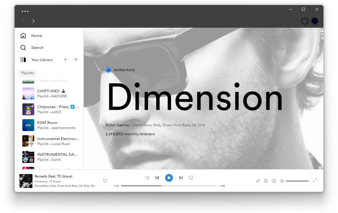This screenshot has width=338, height=213.
Task: Open now playing album cover
Action: click(x=26, y=181)
